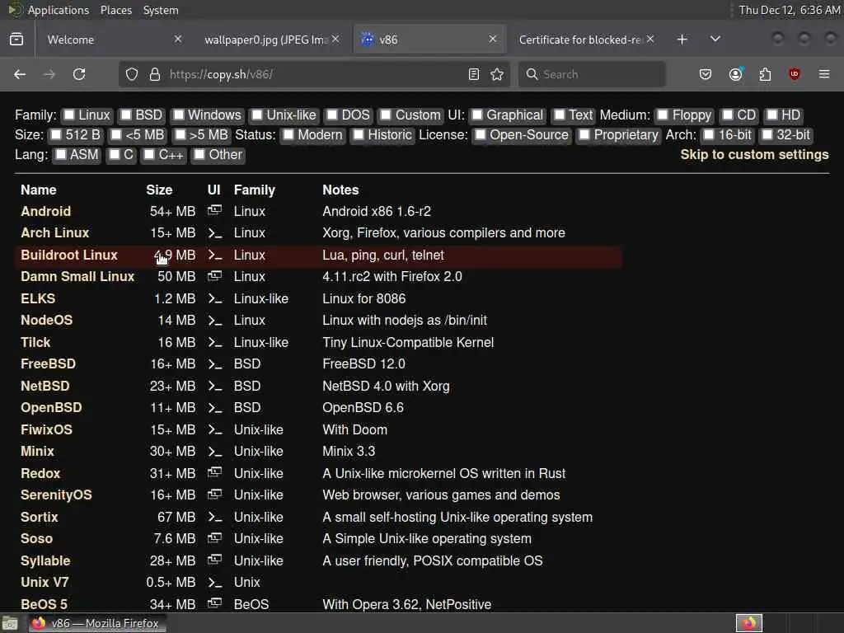Click the graphical UI icon in Android row
The image size is (844, 633).
(x=215, y=210)
